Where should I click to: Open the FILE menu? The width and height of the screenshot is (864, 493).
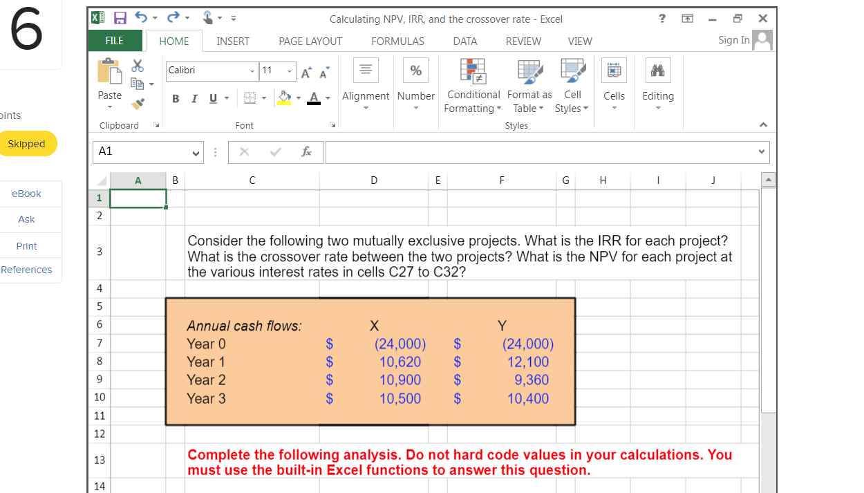(x=115, y=41)
